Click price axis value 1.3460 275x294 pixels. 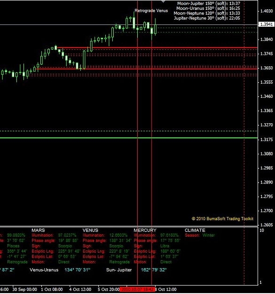267,96
